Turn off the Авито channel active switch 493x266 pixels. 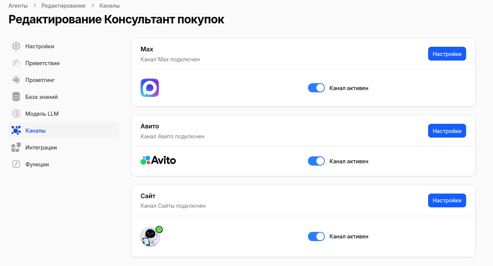pos(316,161)
